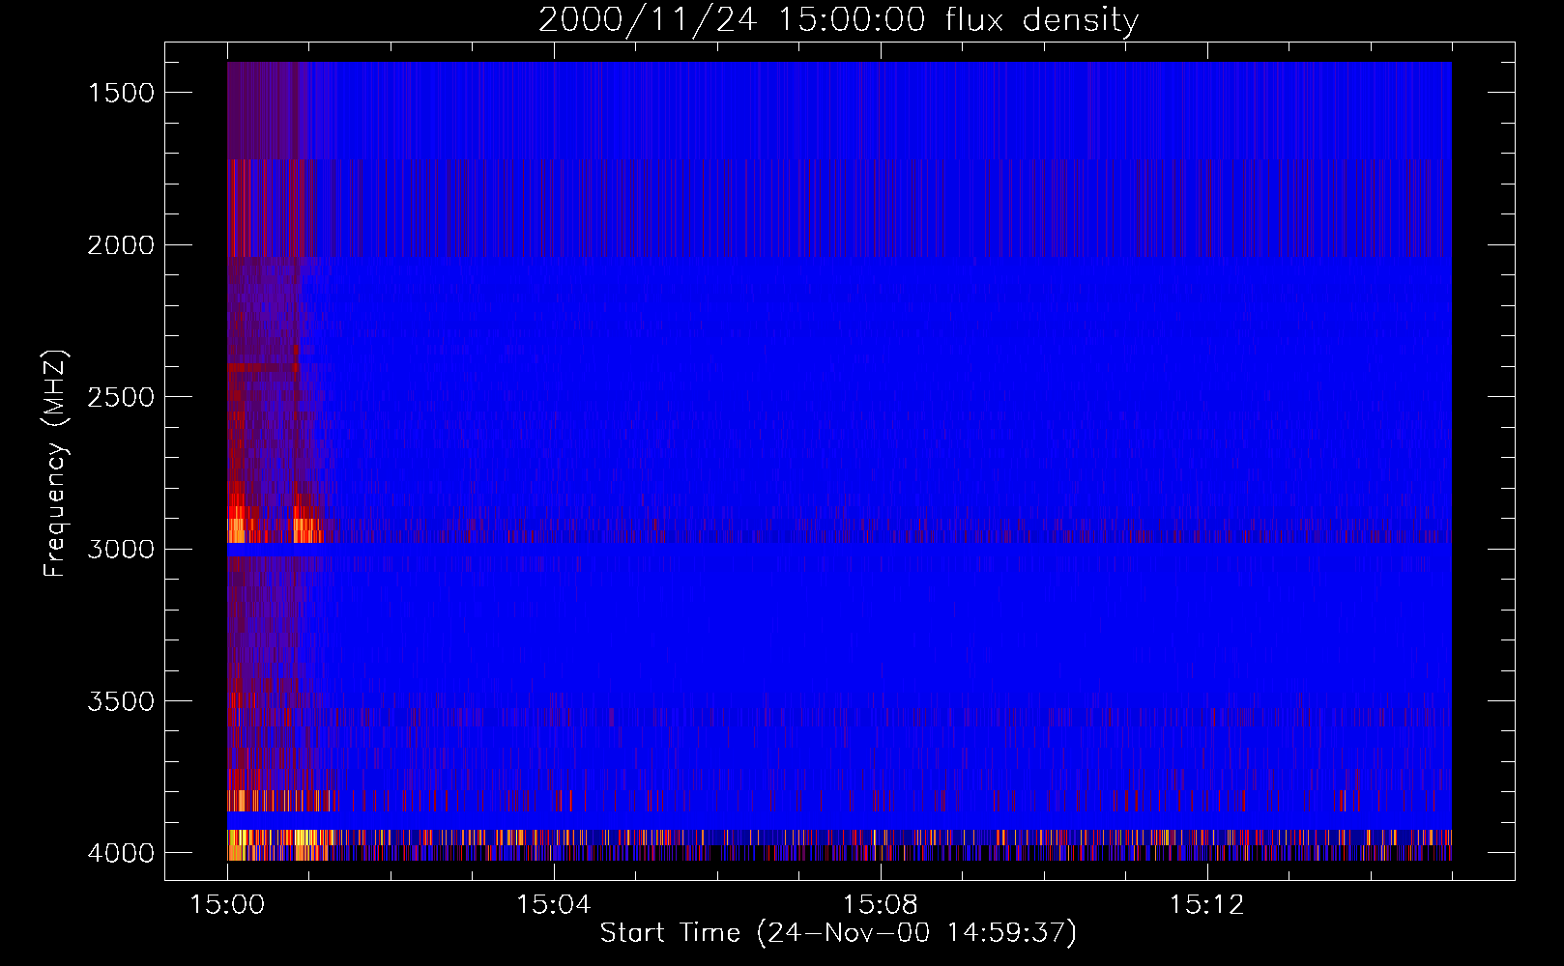Click the 3500 frequency tick label

click(121, 701)
